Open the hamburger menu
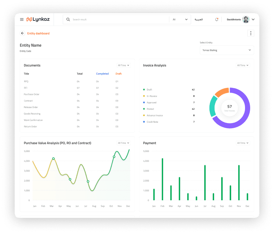The width and height of the screenshot is (274, 234). pos(22,19)
